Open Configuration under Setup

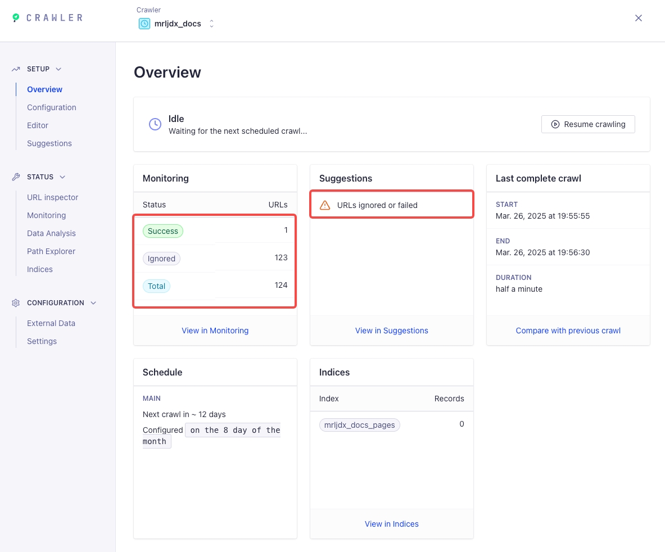52,107
